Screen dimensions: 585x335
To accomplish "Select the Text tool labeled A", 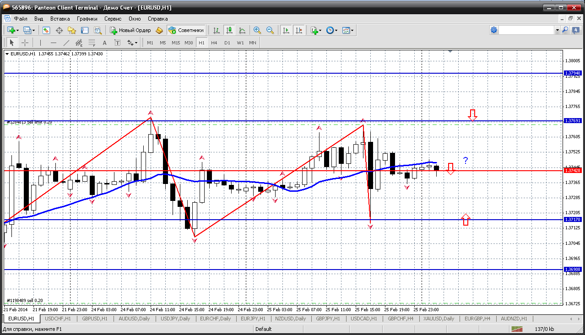I will [104, 43].
